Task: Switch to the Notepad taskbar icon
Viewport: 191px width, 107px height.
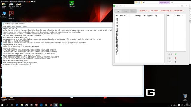Action: tap(56, 105)
